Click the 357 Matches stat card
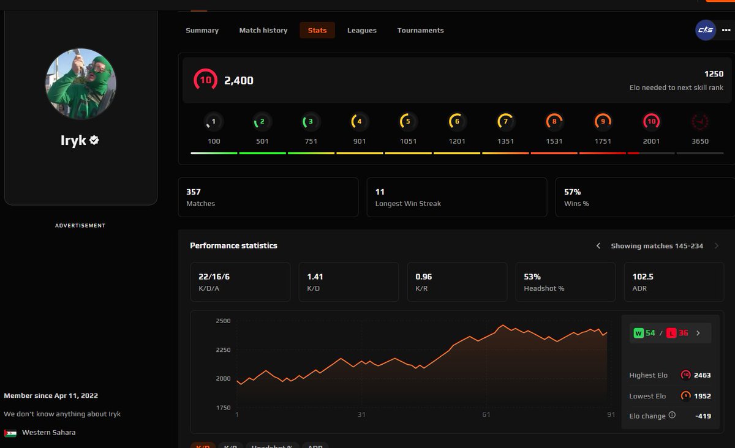Viewport: 735px width, 448px height. [268, 197]
